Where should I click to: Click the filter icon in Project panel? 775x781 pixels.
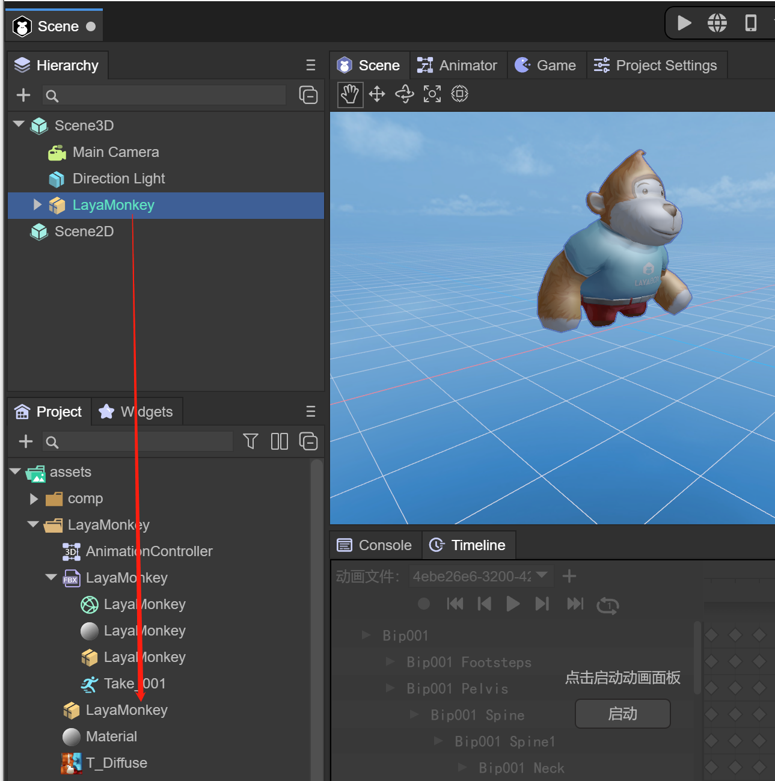[251, 442]
